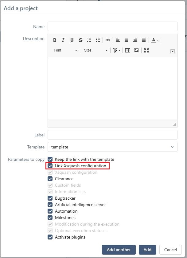The height and width of the screenshot is (258, 187).
Task: Click the project Name input field
Action: [x=112, y=27]
